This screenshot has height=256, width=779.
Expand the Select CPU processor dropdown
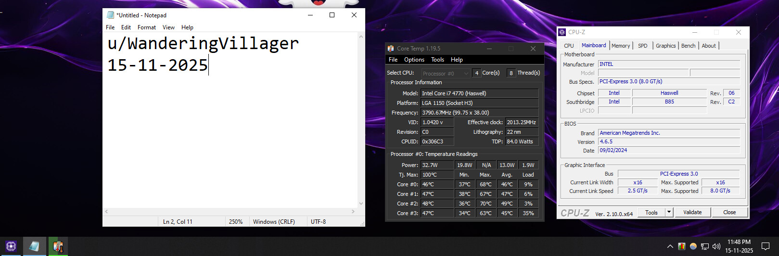[466, 73]
